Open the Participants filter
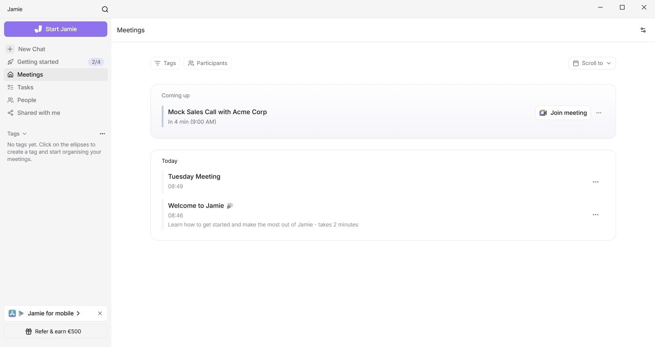655x347 pixels. [x=208, y=63]
